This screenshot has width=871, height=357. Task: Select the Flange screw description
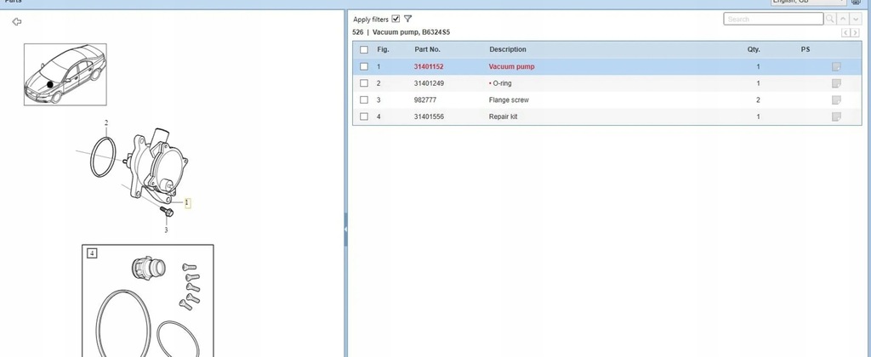(509, 100)
